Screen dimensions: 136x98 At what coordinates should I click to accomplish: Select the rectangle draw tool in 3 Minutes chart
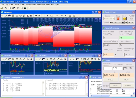point(17,16)
